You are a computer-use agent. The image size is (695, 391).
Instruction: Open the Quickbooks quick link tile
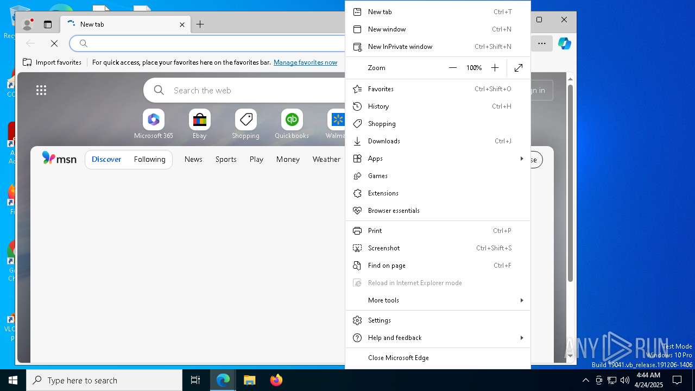292,124
